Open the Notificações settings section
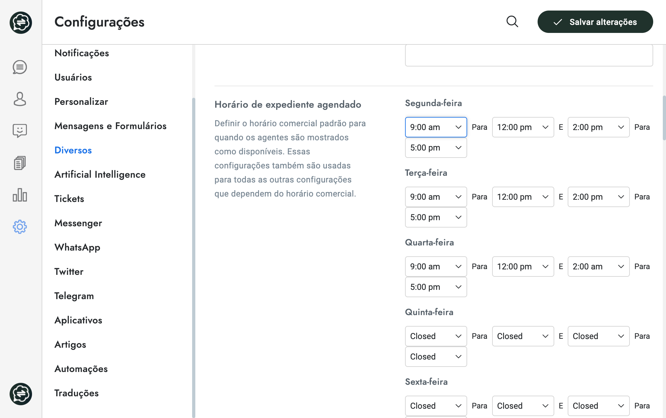666x418 pixels. click(82, 53)
